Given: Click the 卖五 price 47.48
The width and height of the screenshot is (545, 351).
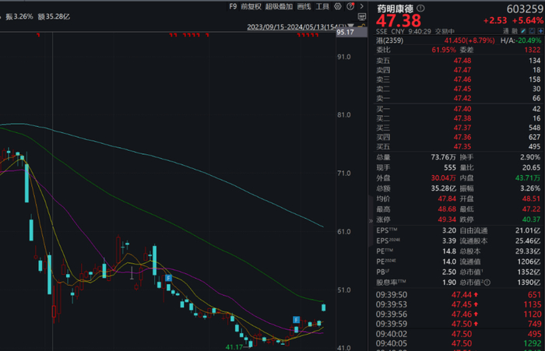Looking at the screenshot, I should click(462, 61).
